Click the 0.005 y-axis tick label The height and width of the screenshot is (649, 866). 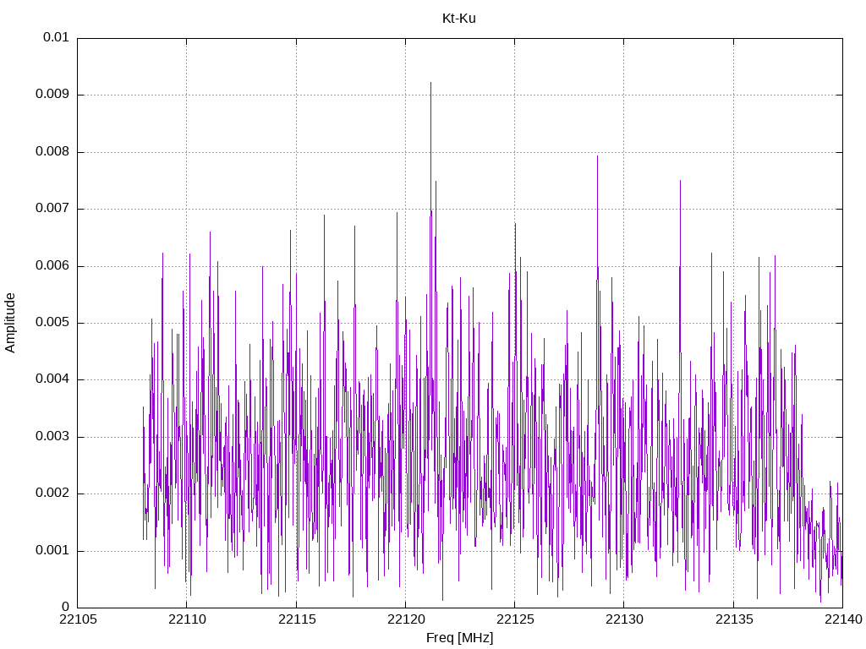click(x=52, y=323)
